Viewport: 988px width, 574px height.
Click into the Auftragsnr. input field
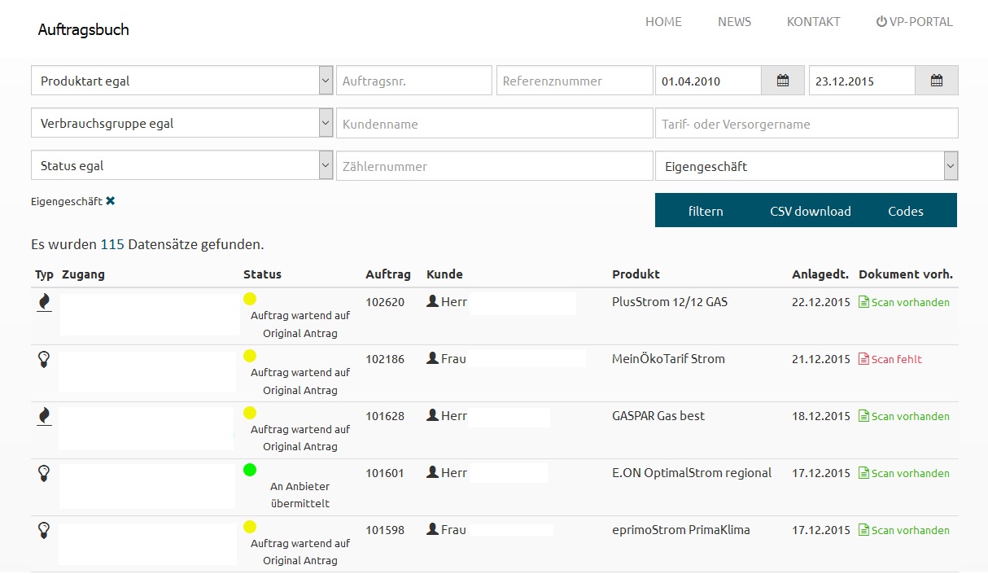click(414, 81)
